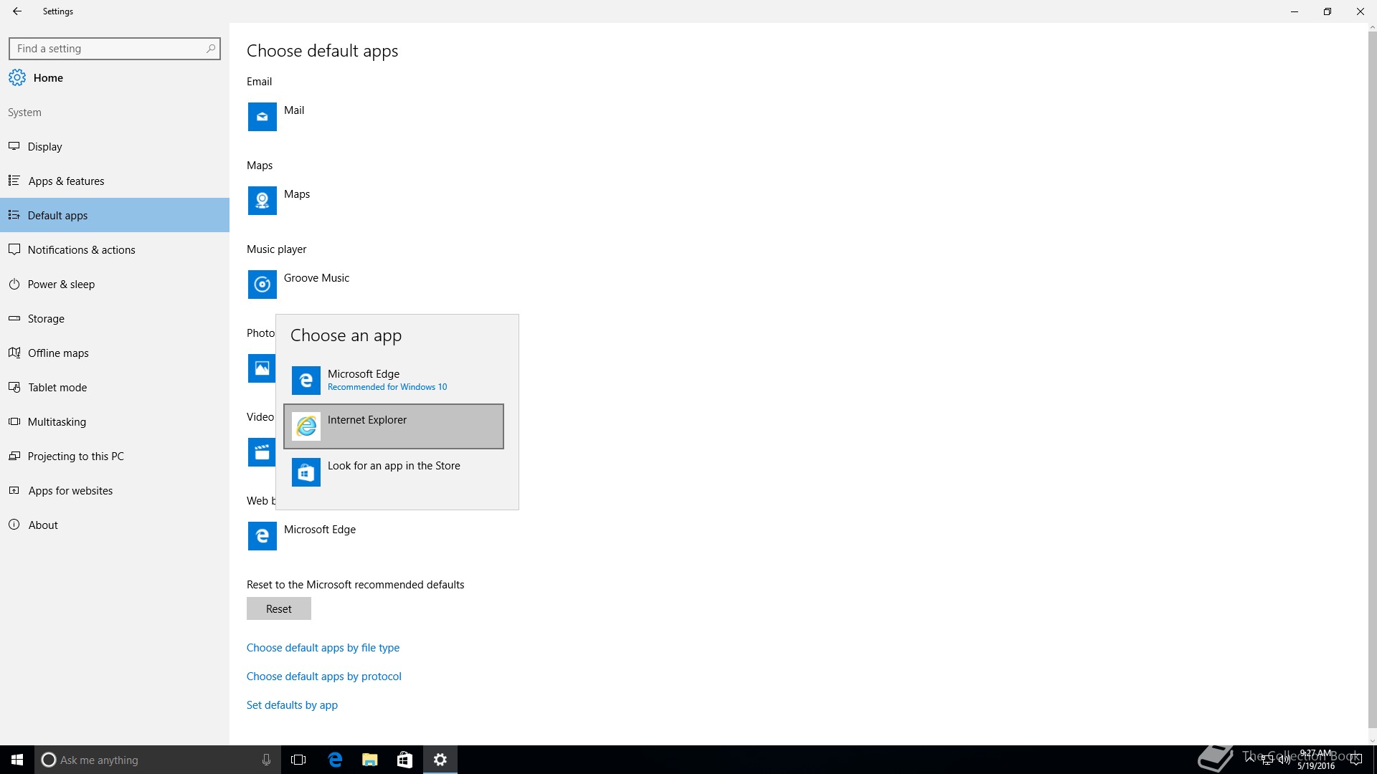Click the Groove Music app label
This screenshot has height=774, width=1377.
[x=316, y=277]
